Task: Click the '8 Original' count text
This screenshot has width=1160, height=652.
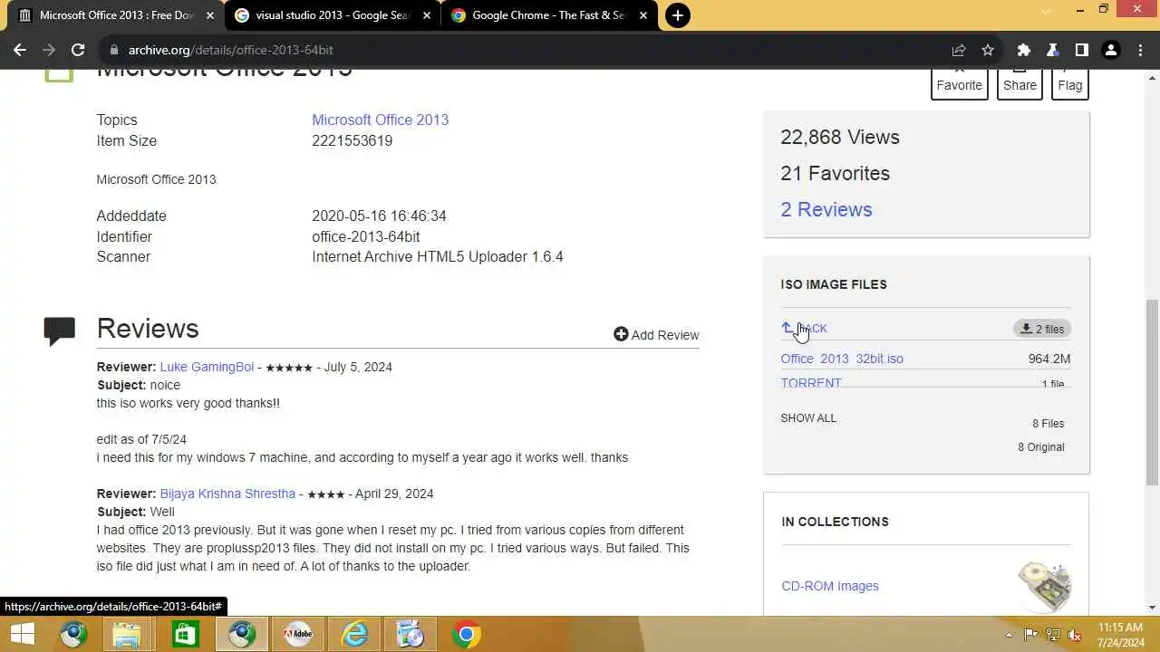Action: [x=1040, y=447]
